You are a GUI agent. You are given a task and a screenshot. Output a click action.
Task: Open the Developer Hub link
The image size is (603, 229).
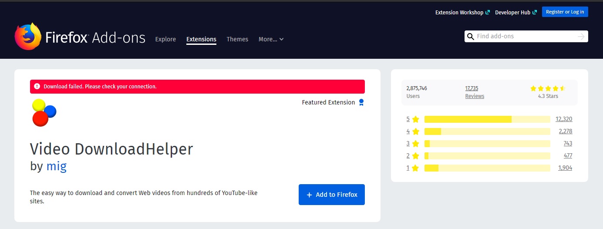[513, 13]
